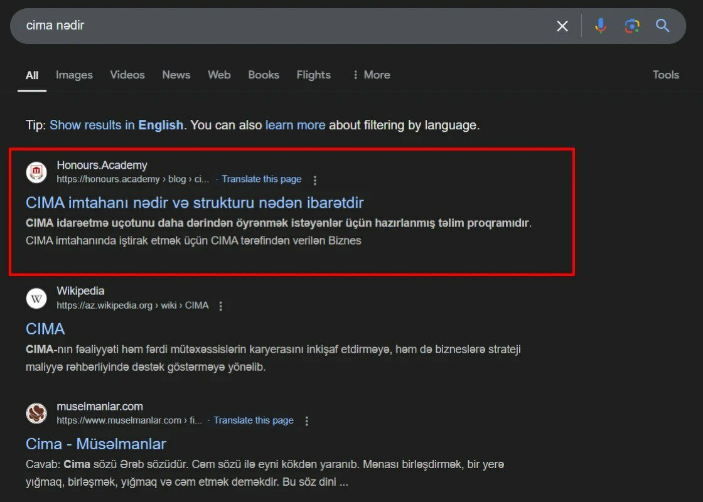Screen dimensions: 703x502
Task: Open Google Lens image search icon
Action: click(631, 26)
